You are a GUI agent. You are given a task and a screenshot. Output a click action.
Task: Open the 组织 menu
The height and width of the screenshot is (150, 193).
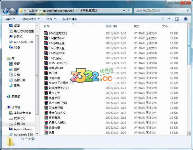tap(11, 19)
